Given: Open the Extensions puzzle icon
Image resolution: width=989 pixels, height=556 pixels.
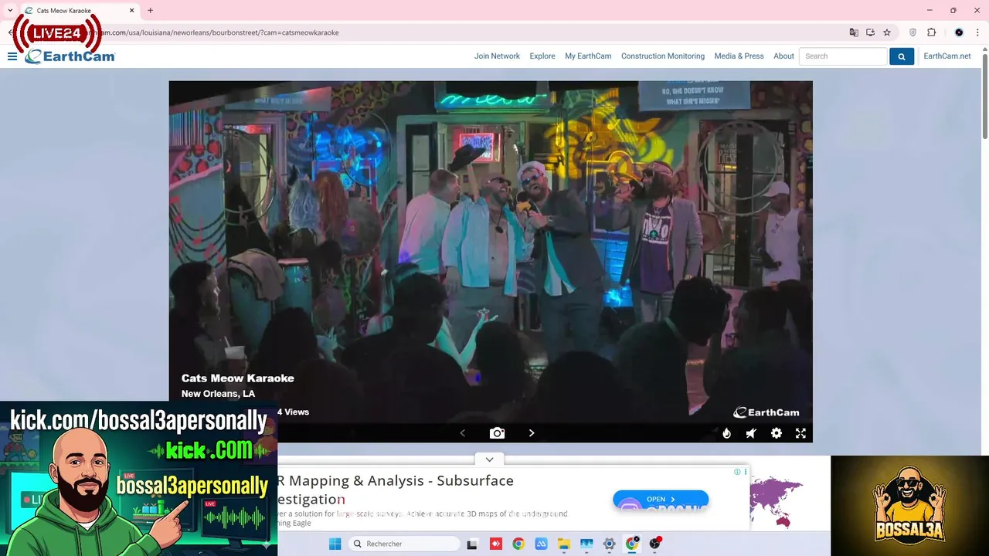Looking at the screenshot, I should tap(931, 32).
